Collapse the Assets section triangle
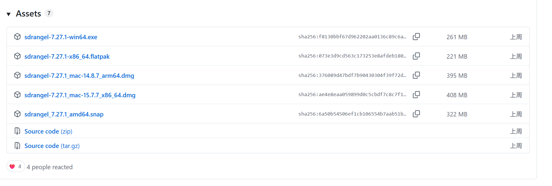Viewport: 552px width, 186px height. tap(9, 14)
